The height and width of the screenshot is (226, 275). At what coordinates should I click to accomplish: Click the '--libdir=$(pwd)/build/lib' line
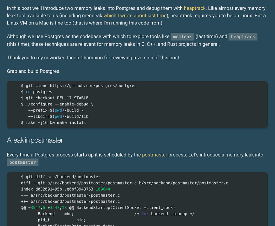(x=58, y=116)
